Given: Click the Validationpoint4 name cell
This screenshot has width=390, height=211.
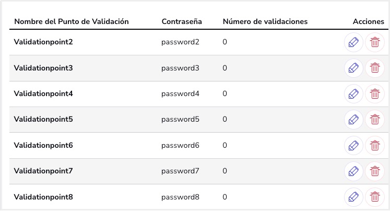Looking at the screenshot, I should tap(43, 93).
